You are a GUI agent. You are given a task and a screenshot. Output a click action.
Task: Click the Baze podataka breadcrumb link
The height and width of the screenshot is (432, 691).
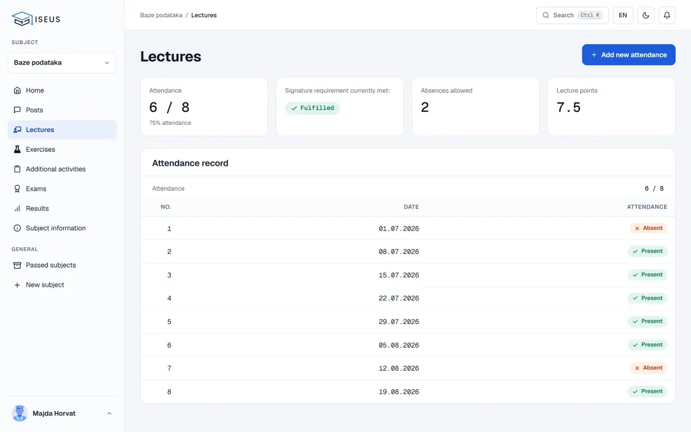(161, 15)
